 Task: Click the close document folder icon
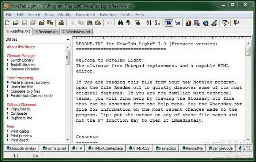tap(42, 23)
